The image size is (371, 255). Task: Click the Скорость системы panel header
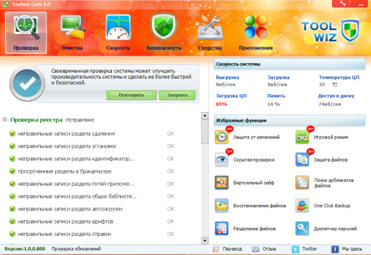pos(289,64)
